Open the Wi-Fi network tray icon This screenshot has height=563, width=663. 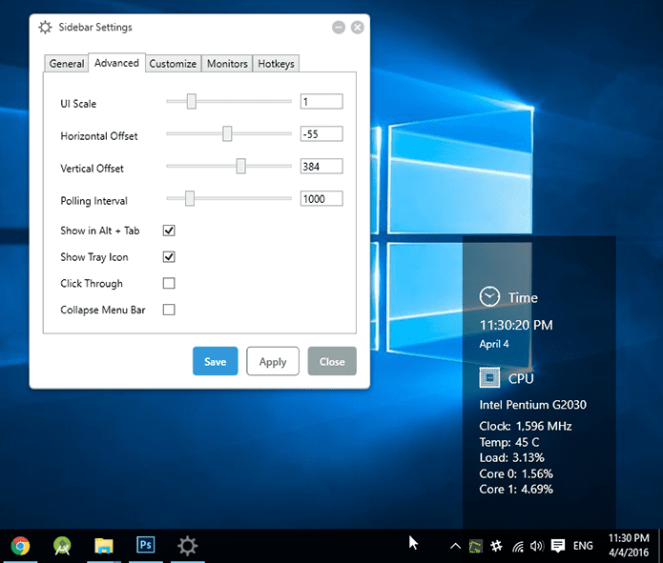(518, 547)
